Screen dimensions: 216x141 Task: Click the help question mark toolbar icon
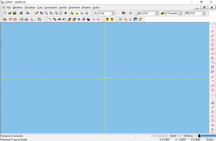(x=140, y=19)
